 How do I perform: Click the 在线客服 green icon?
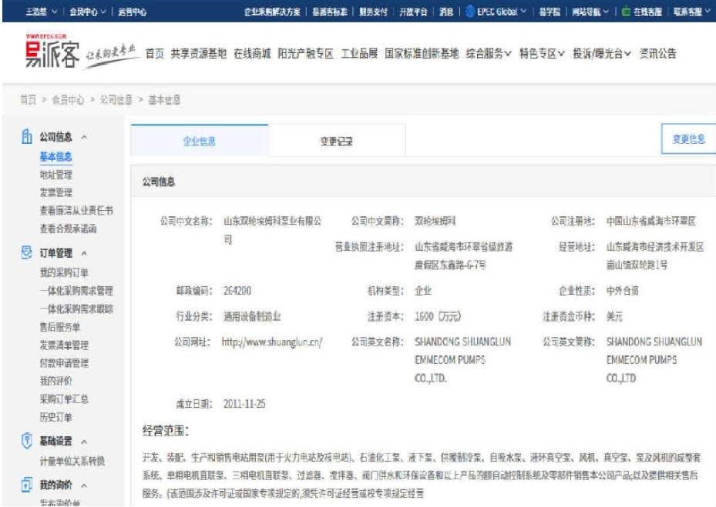[x=627, y=12]
